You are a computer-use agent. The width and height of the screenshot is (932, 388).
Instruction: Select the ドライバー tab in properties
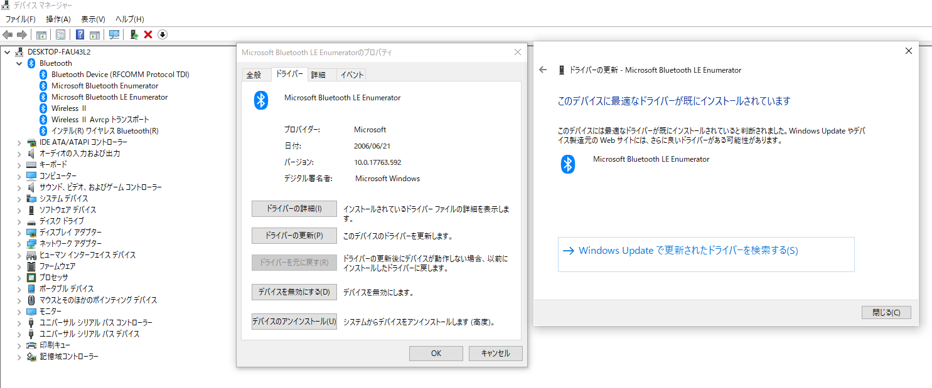[x=289, y=75]
